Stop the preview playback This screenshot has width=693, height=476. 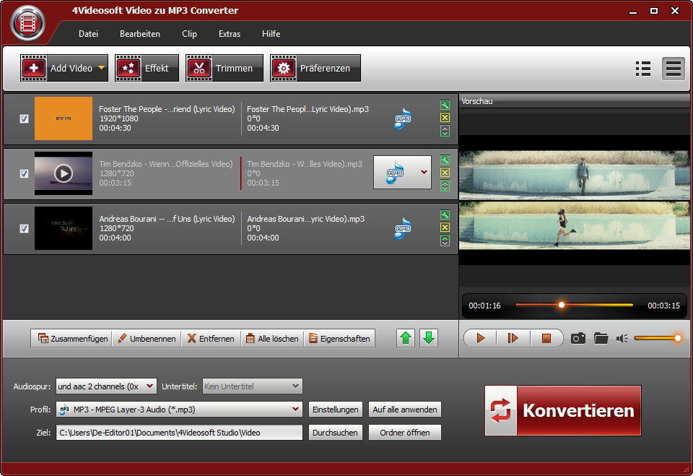pyautogui.click(x=546, y=339)
